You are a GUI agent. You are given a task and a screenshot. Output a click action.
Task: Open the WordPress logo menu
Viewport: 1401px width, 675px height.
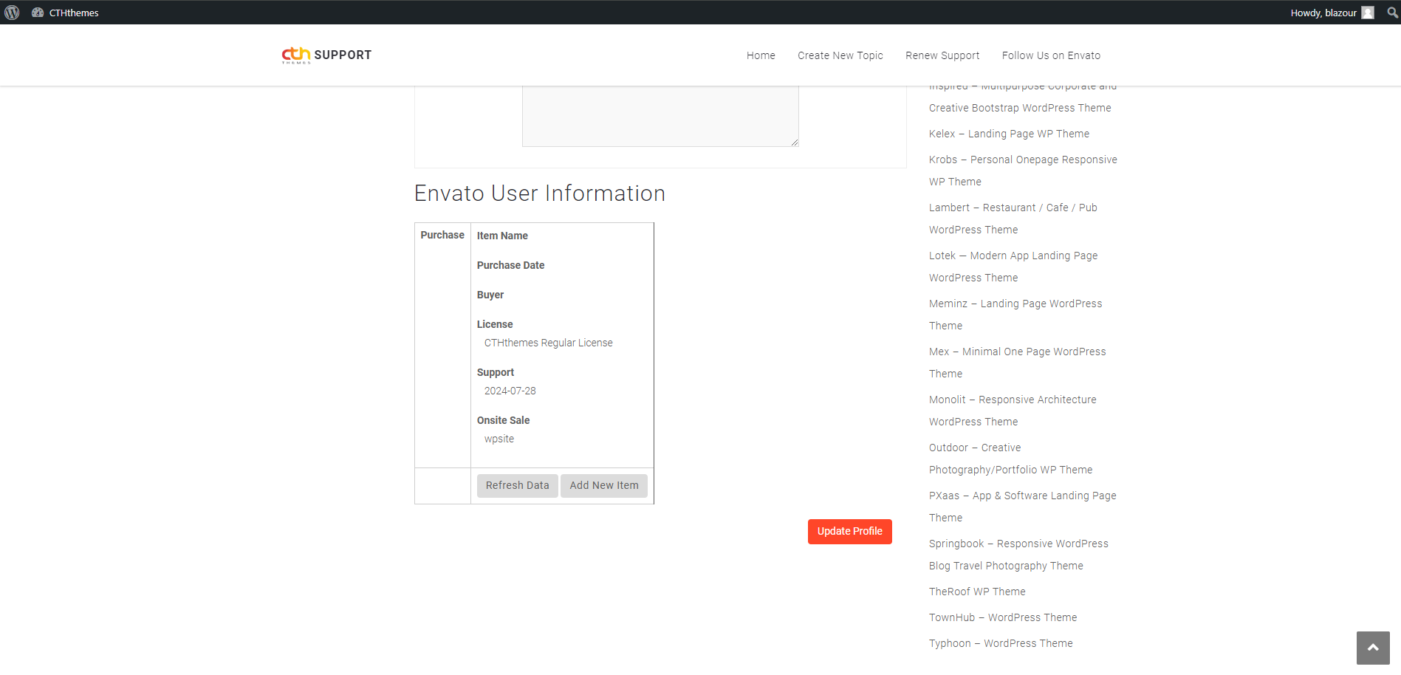[x=12, y=13]
